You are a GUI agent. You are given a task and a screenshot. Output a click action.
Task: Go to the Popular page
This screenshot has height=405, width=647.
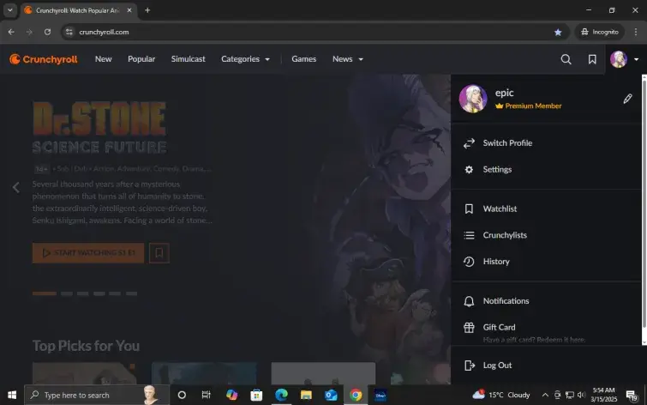click(x=141, y=59)
